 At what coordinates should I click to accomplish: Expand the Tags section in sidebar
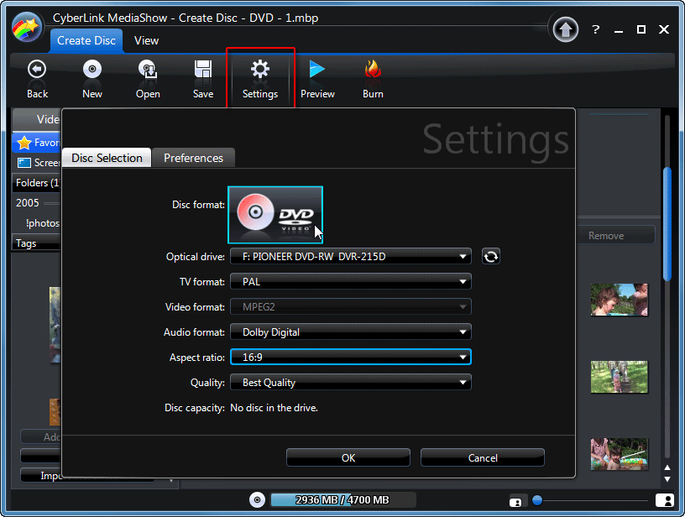pos(37,243)
